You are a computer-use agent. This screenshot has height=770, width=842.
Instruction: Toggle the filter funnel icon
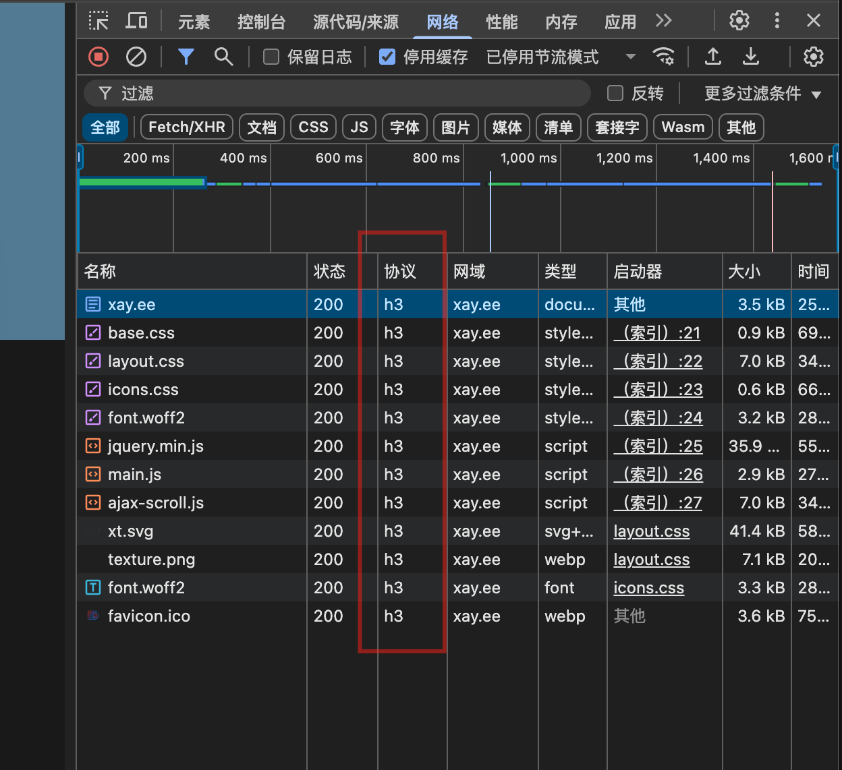pyautogui.click(x=186, y=57)
